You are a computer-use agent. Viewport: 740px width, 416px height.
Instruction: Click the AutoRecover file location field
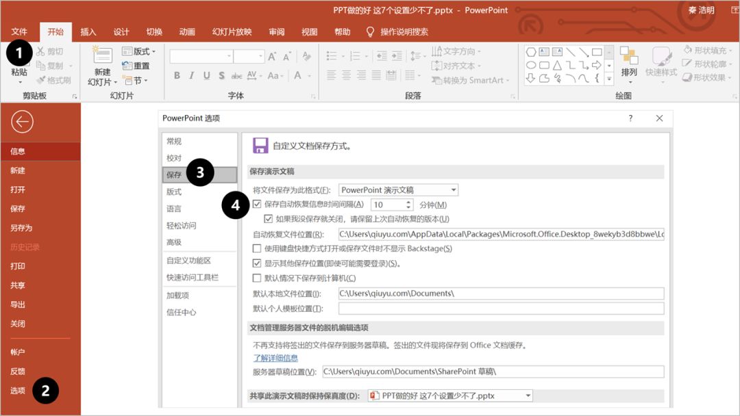point(501,234)
